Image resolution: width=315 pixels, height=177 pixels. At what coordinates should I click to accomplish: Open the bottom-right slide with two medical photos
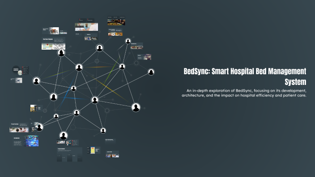pos(112,154)
